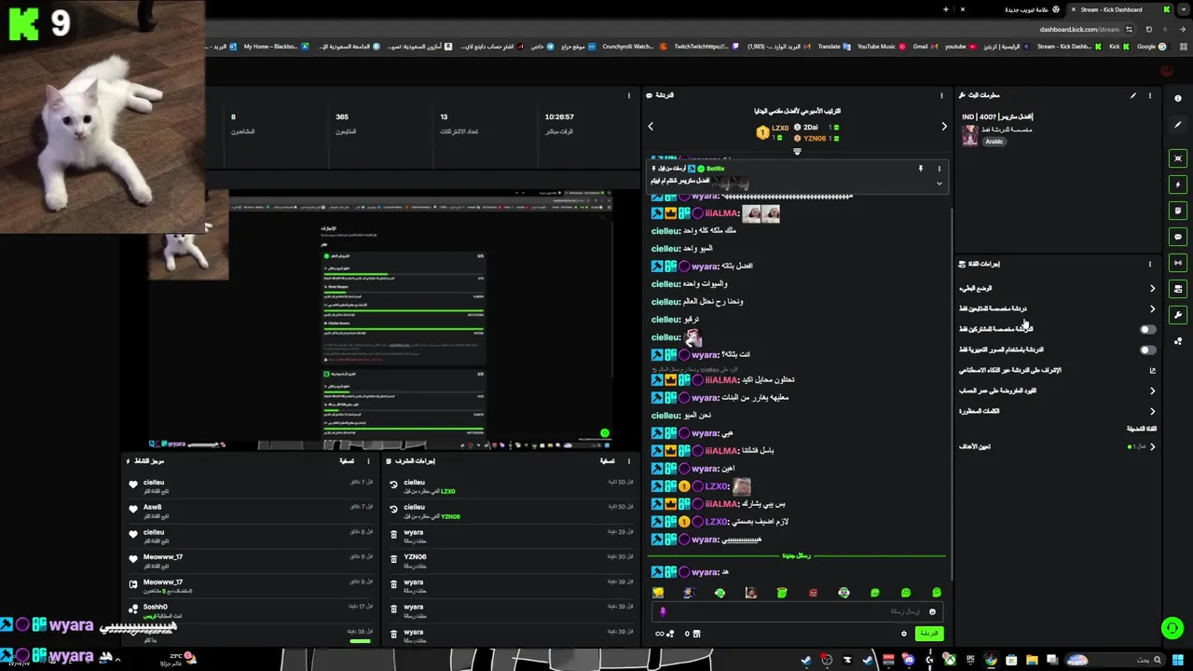Go to previous leaderboard with left arrow
1193x671 pixels.
[x=651, y=127]
